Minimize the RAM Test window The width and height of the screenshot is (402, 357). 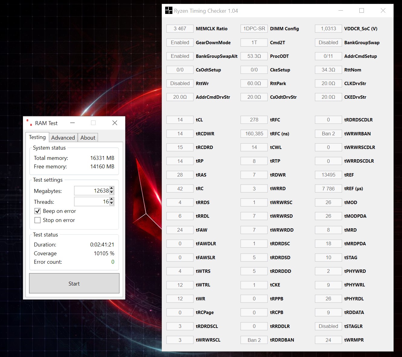pos(72,123)
